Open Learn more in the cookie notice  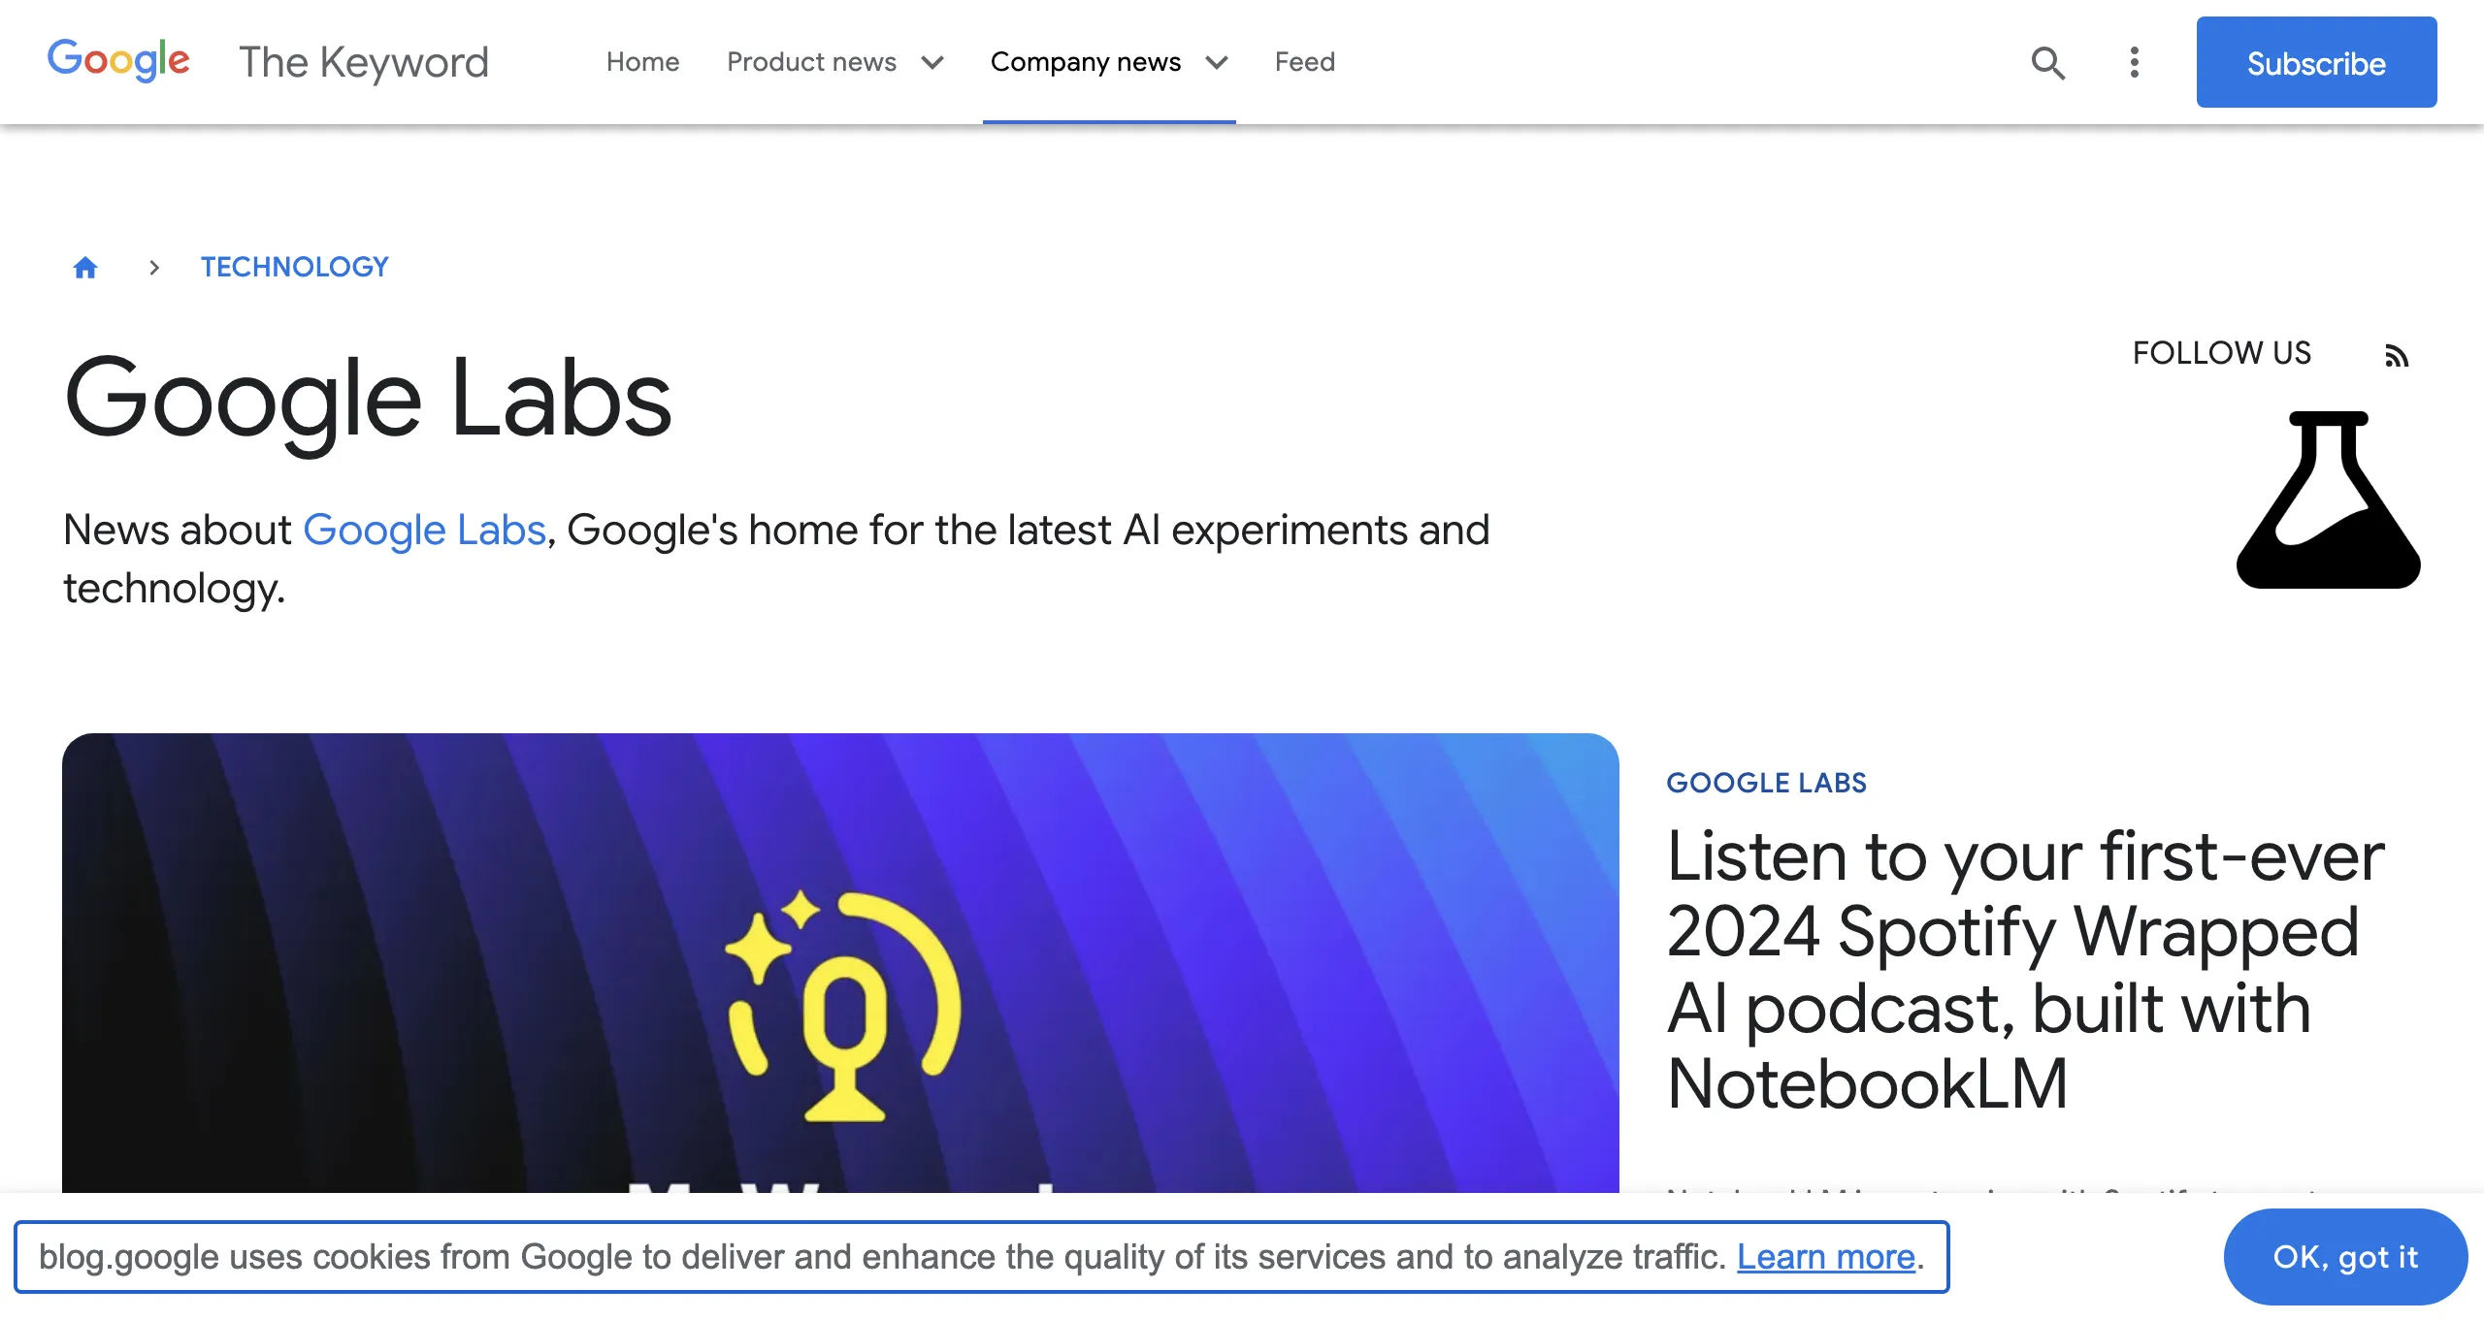coord(1825,1256)
